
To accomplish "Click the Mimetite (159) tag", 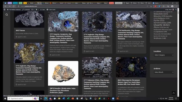I will click(x=160, y=16).
